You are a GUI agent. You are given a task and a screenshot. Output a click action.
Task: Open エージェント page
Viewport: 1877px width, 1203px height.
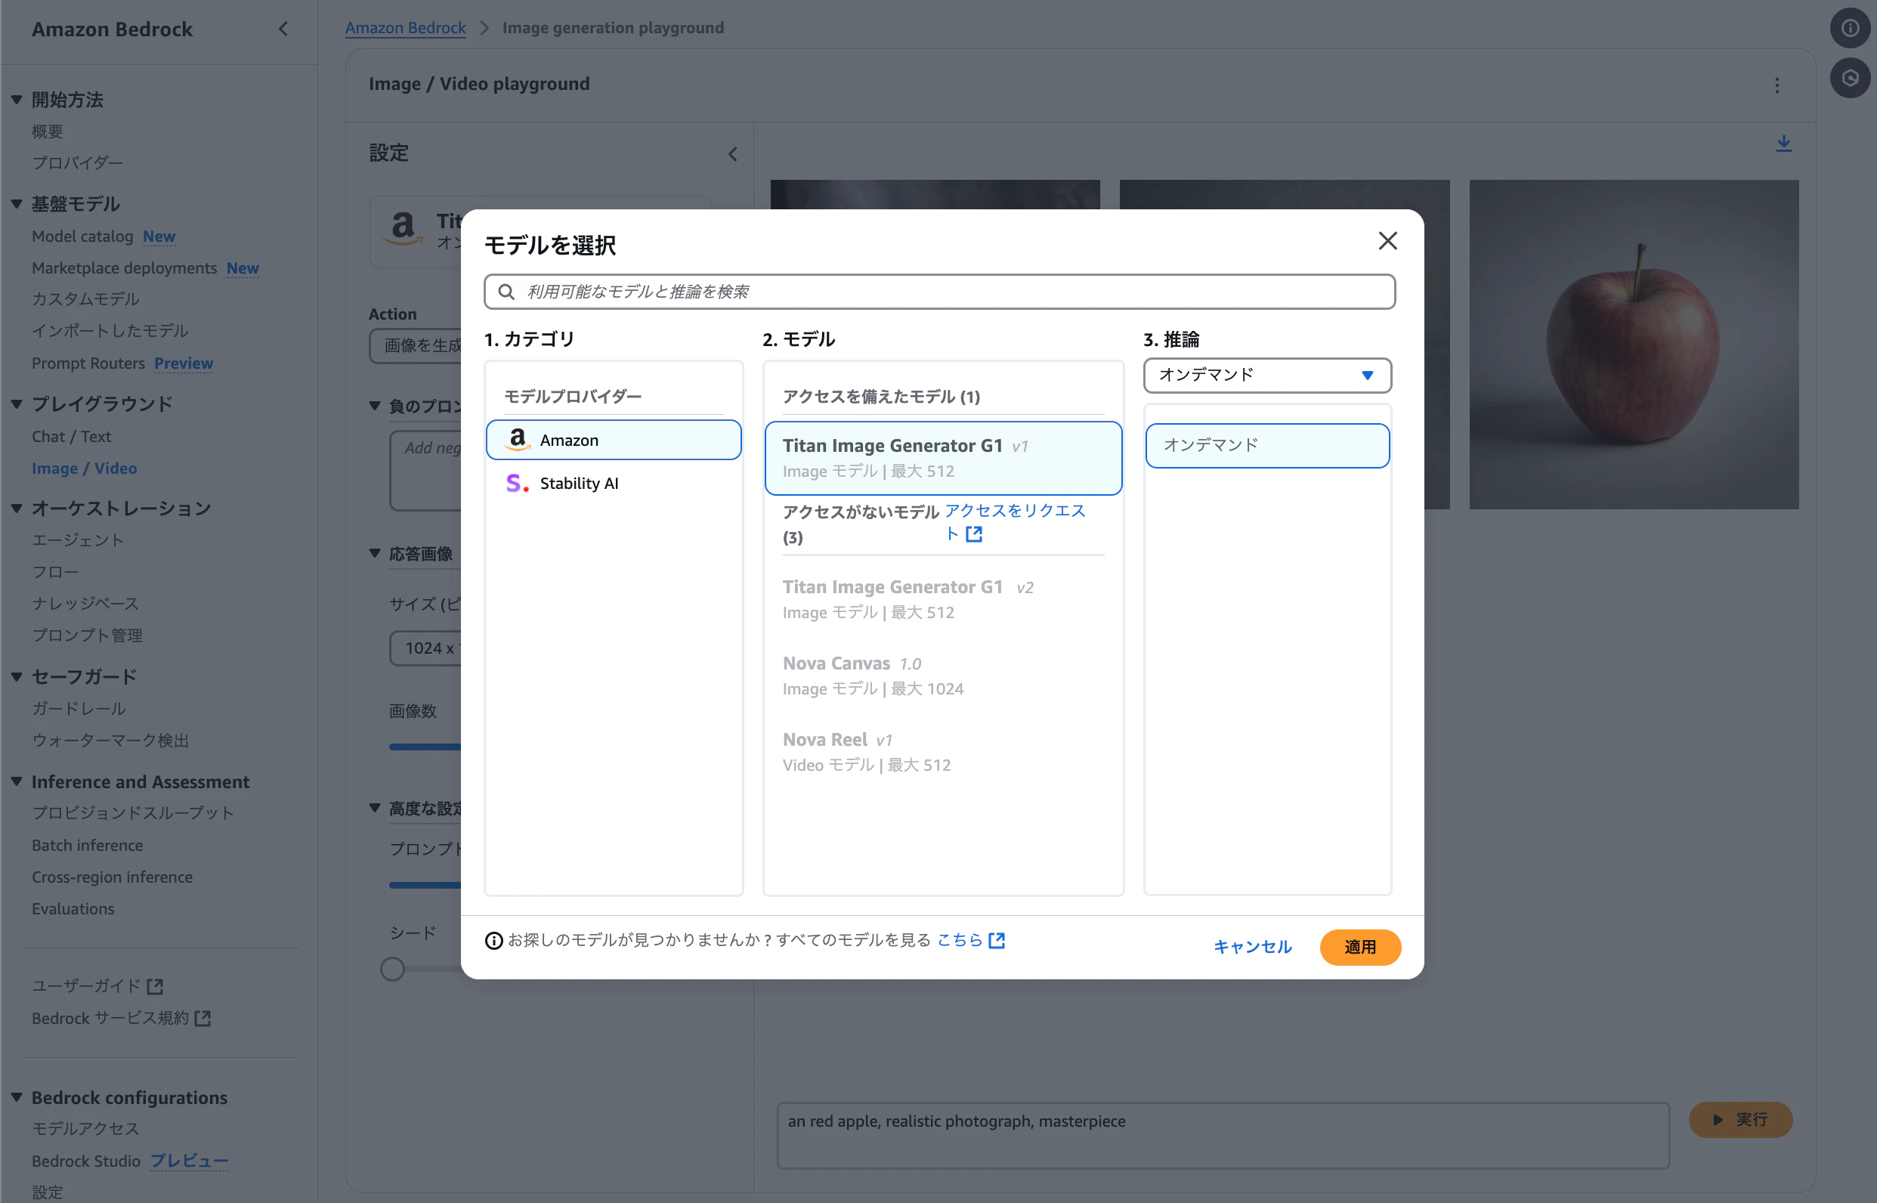coord(77,540)
